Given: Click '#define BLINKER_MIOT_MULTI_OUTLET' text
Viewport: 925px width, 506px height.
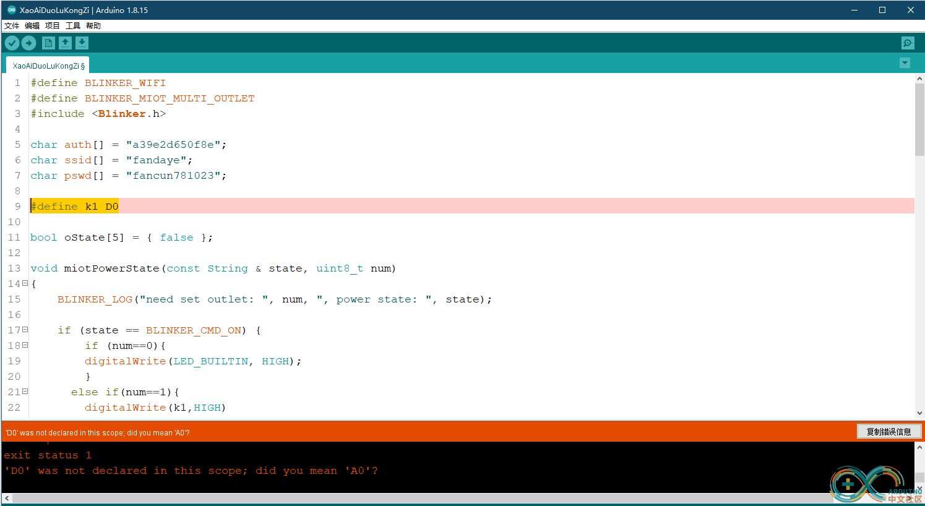Looking at the screenshot, I should pos(143,98).
